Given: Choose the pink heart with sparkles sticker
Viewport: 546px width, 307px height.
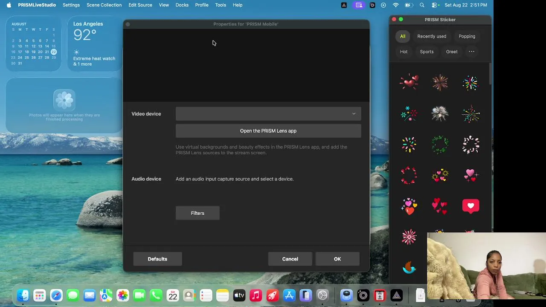Looking at the screenshot, I should click(470, 175).
